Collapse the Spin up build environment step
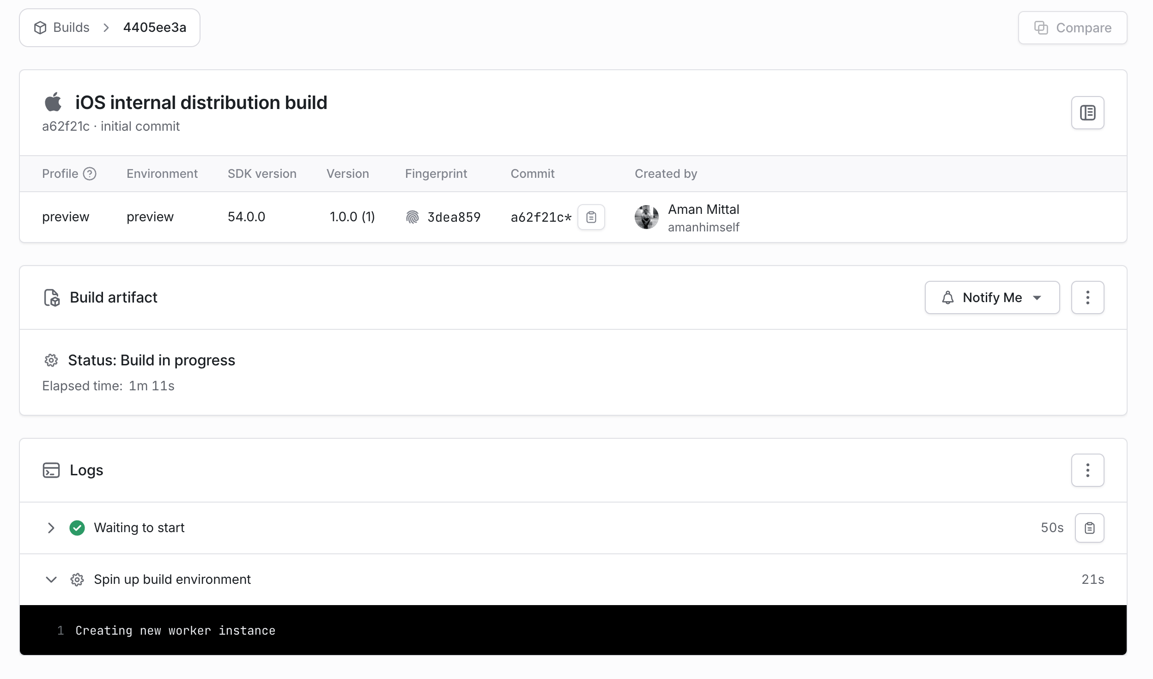1153x679 pixels. [x=51, y=580]
